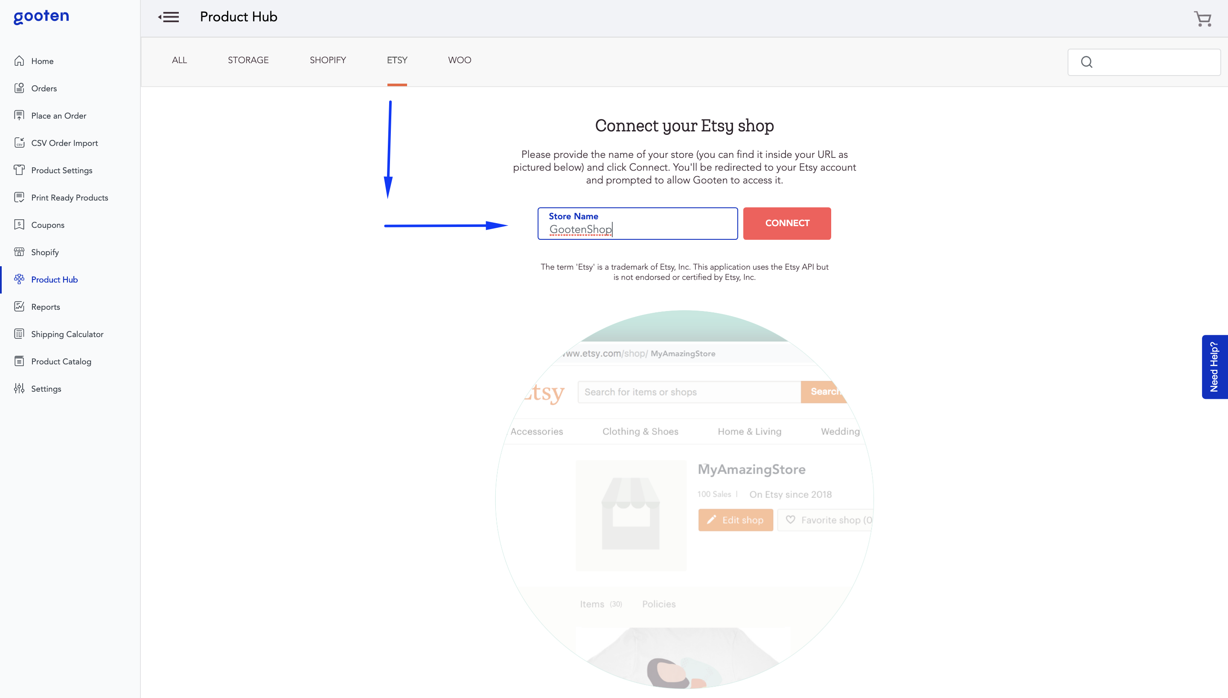The image size is (1228, 698).
Task: Click the Home house icon
Action: (19, 61)
